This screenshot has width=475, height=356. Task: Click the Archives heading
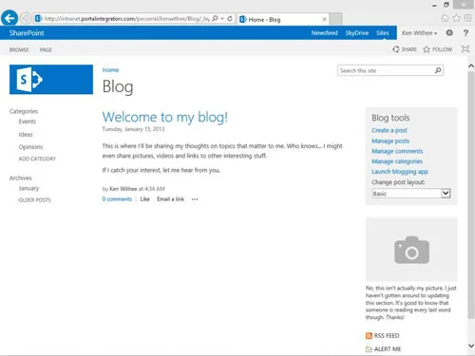21,178
